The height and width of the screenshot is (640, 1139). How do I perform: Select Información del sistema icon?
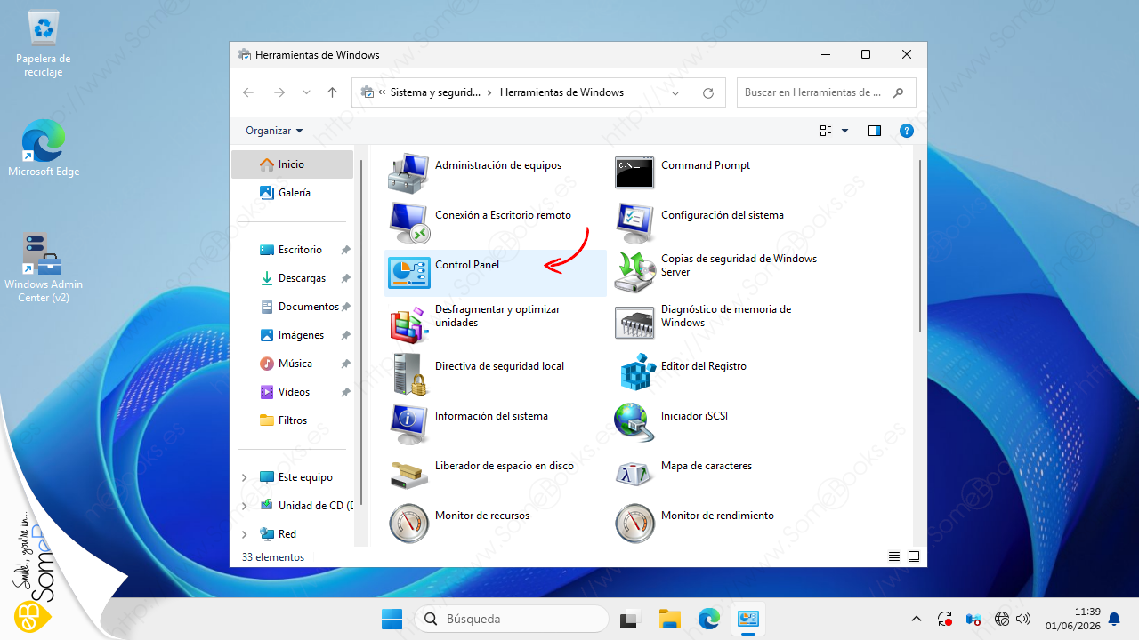tap(408, 422)
